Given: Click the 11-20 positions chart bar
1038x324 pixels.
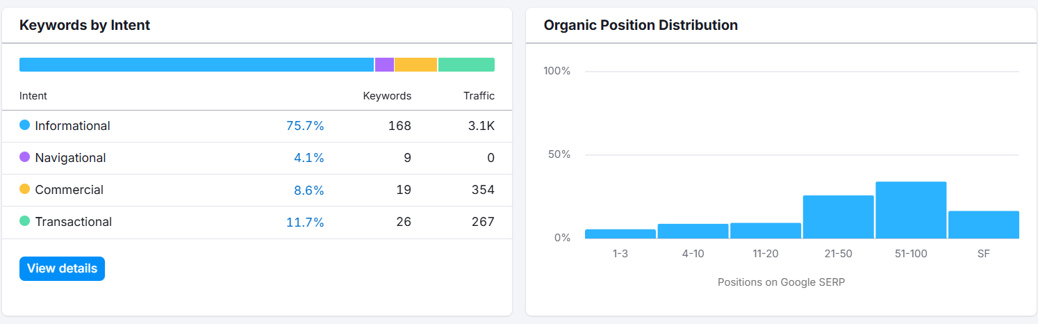Looking at the screenshot, I should pyautogui.click(x=765, y=231).
